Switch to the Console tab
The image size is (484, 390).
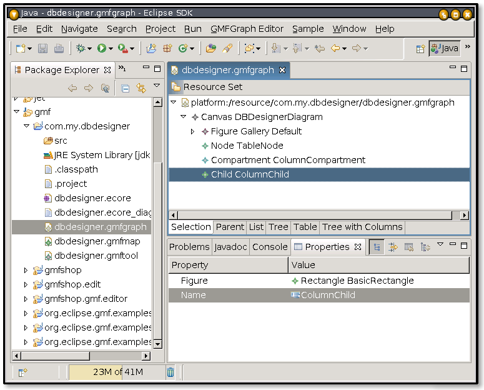tap(270, 247)
